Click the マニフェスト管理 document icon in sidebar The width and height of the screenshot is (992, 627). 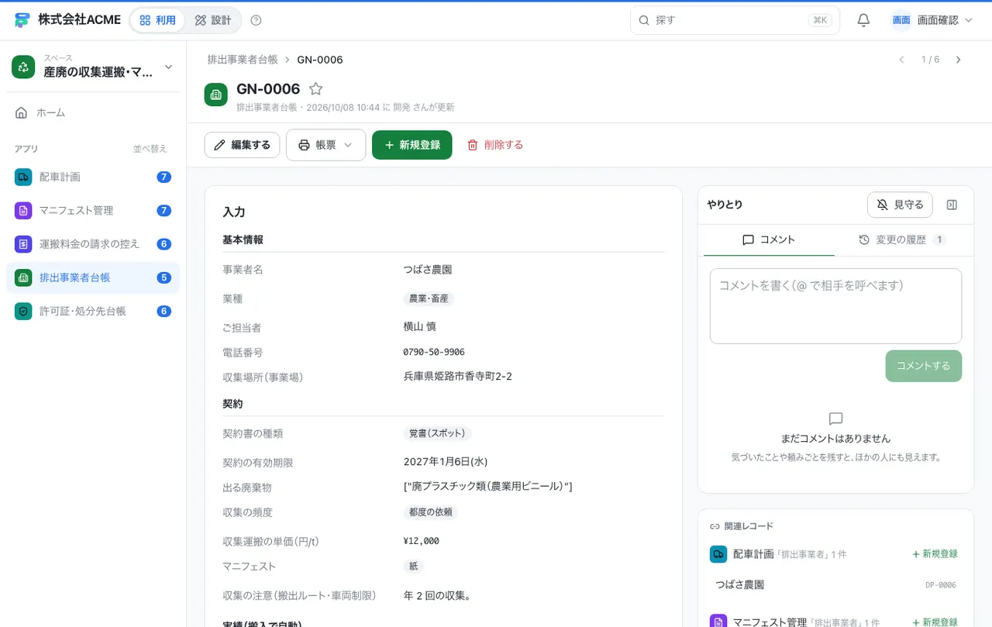point(23,210)
